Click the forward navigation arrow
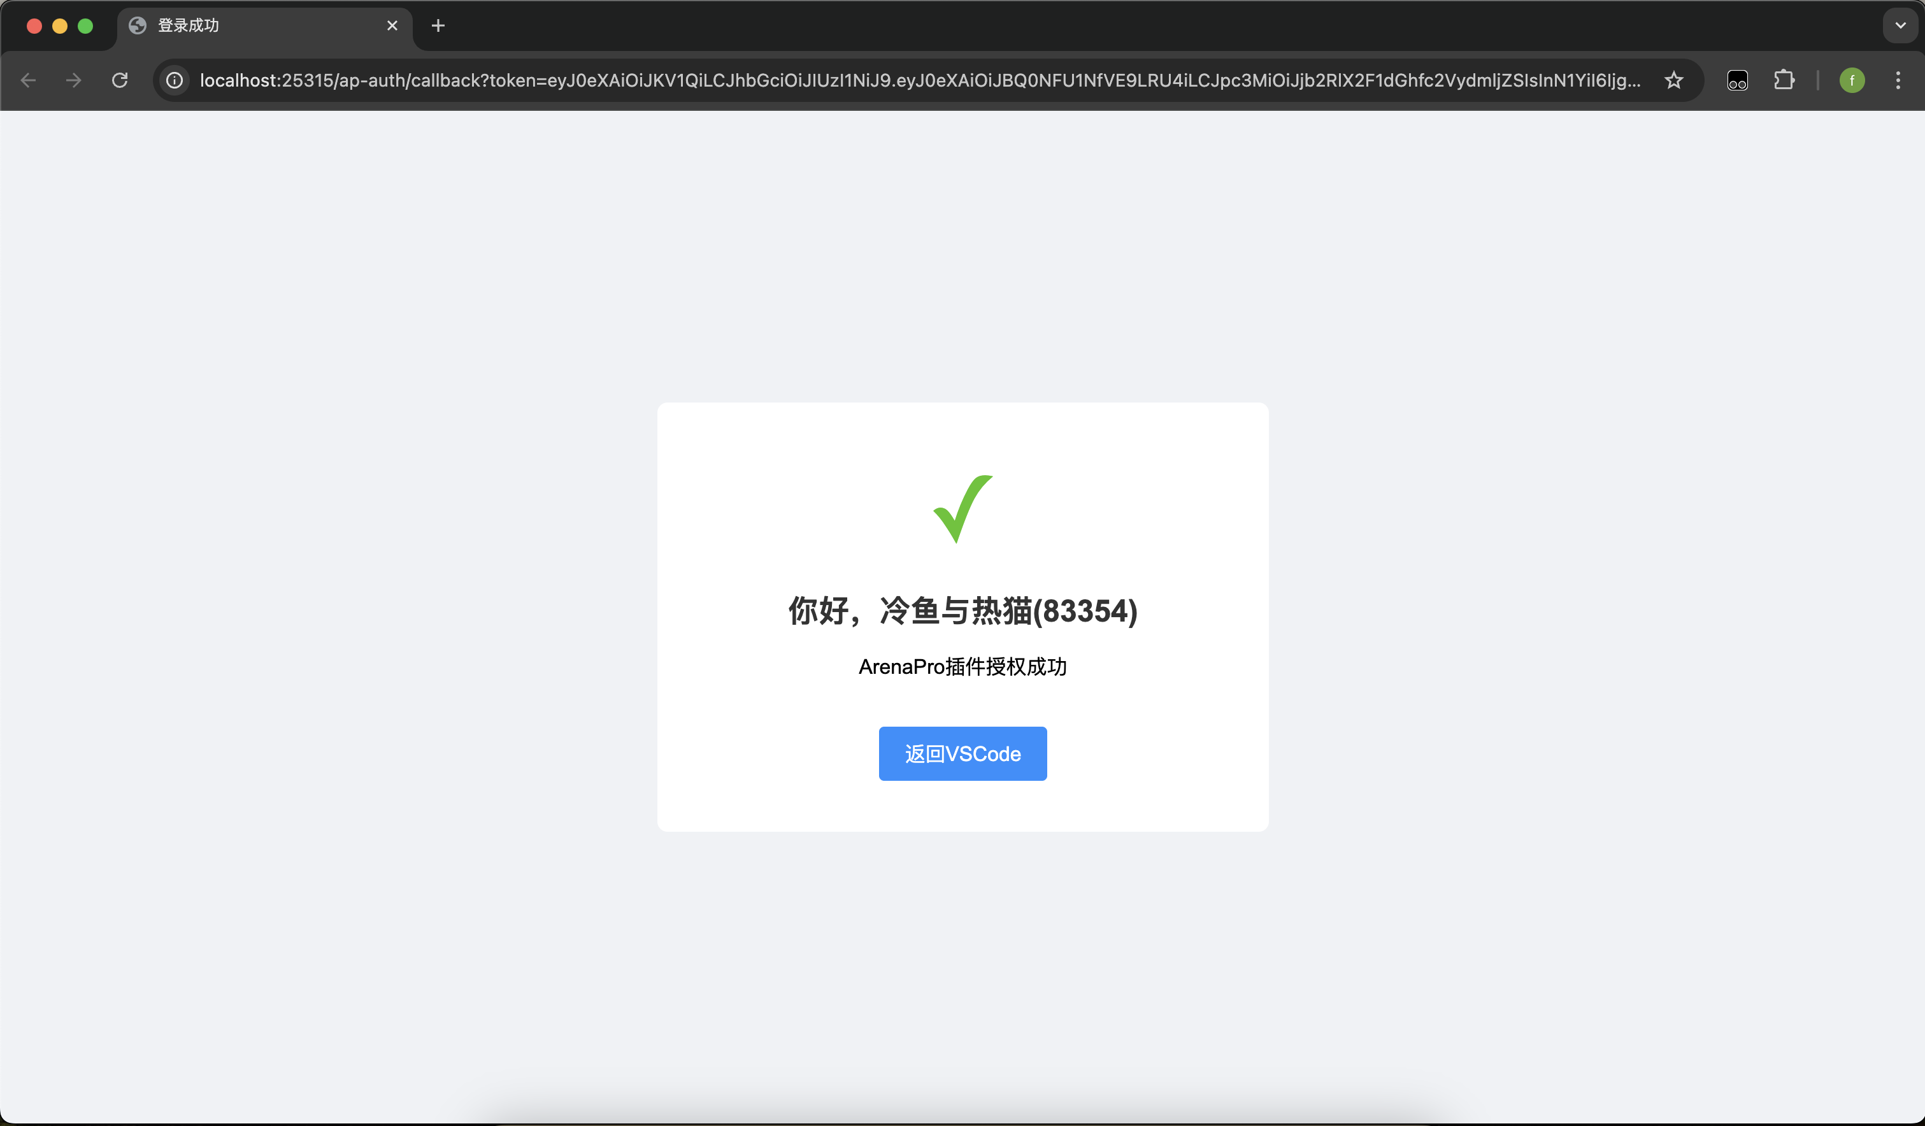 point(73,80)
